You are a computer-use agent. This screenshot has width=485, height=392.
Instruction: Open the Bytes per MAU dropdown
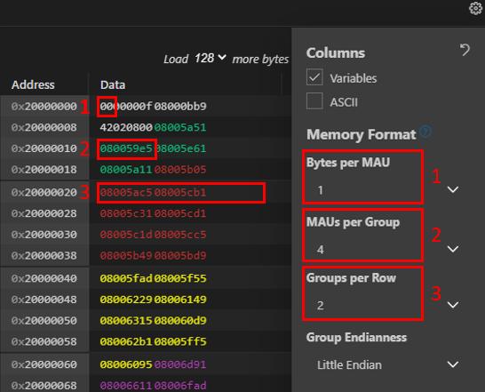pos(387,189)
